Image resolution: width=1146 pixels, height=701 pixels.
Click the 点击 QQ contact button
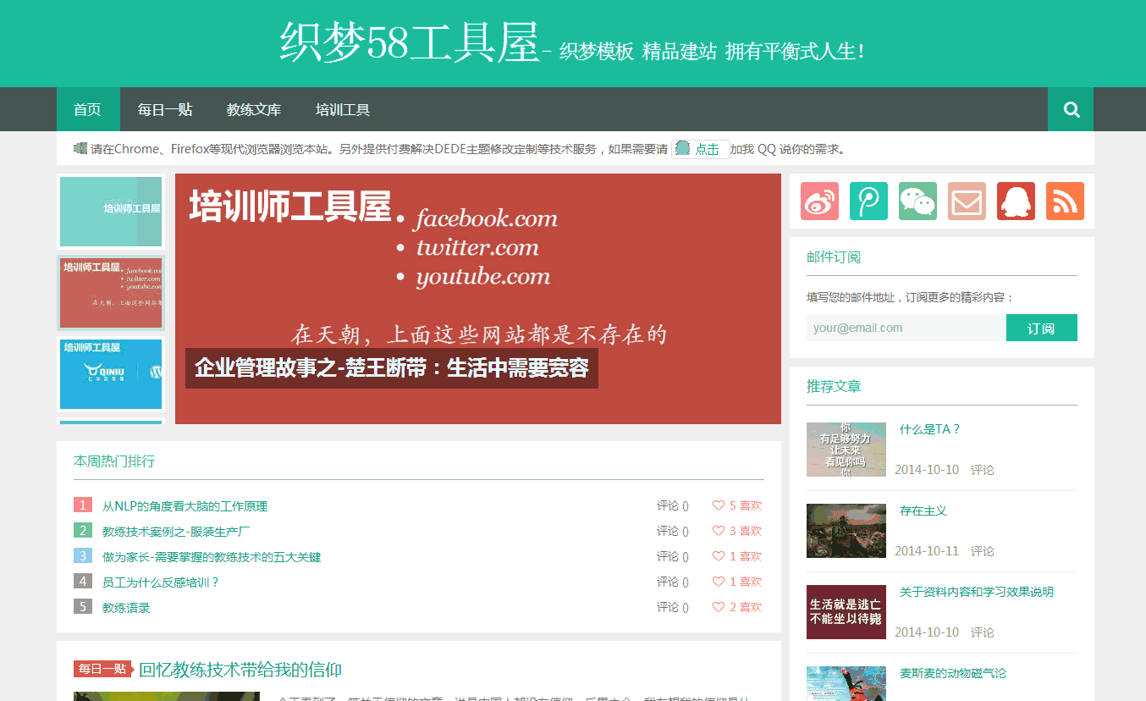700,149
